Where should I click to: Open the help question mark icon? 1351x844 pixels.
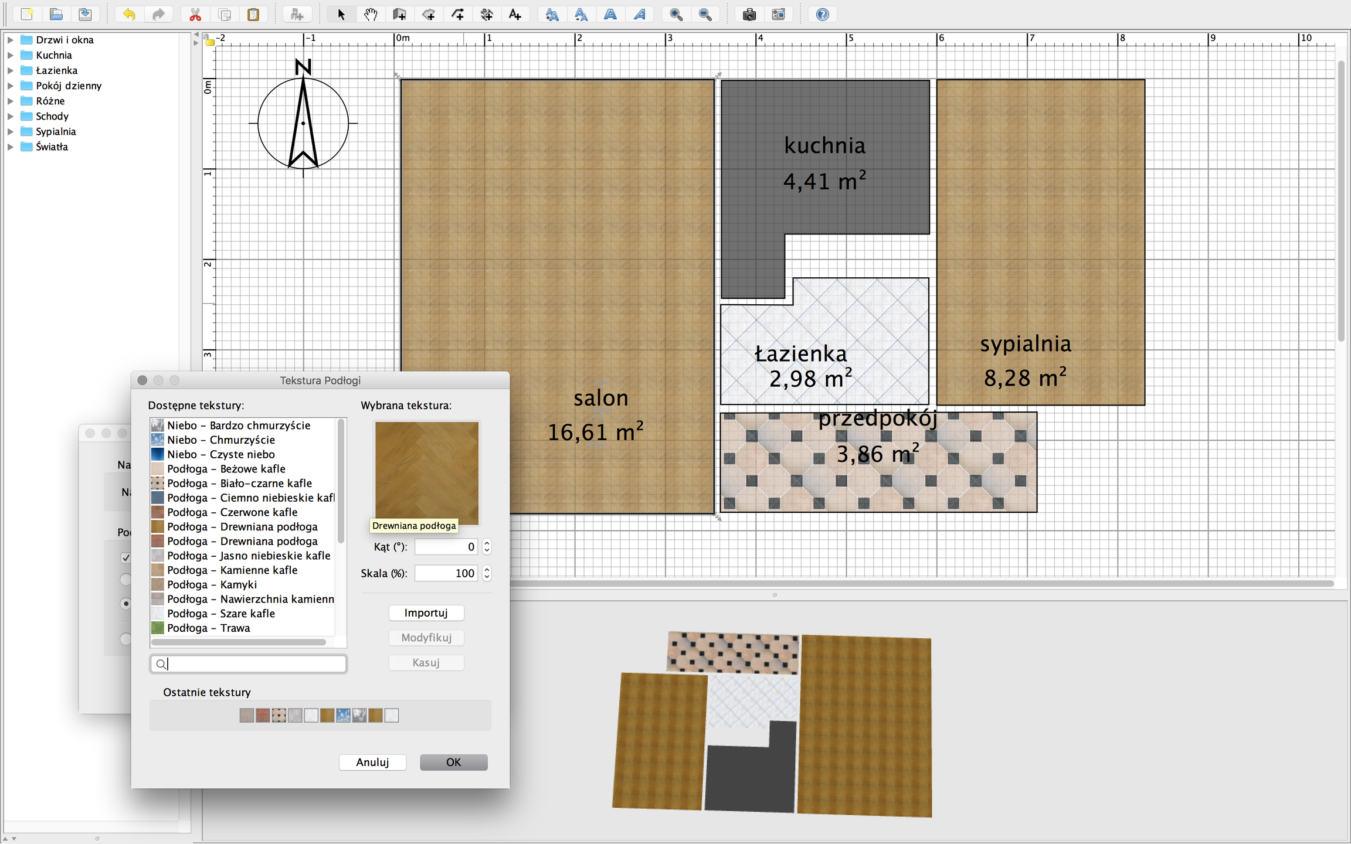tap(822, 15)
